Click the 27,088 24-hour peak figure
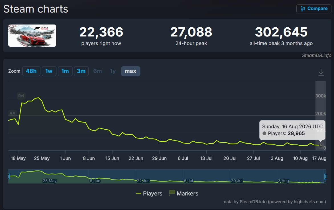The width and height of the screenshot is (334, 210). pyautogui.click(x=191, y=32)
